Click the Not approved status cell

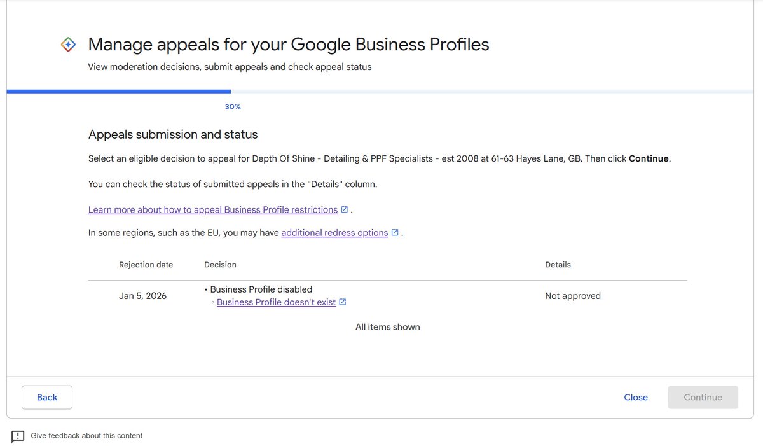click(x=573, y=296)
